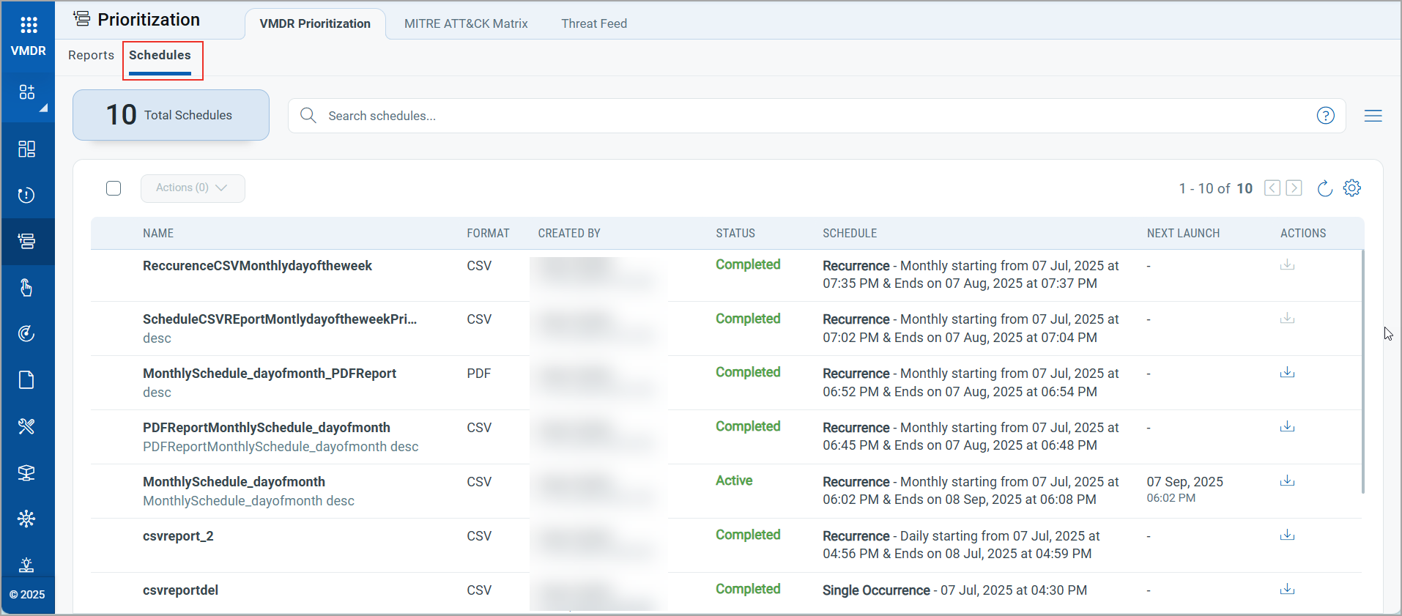Image resolution: width=1402 pixels, height=616 pixels.
Task: Click the Search schedules input field
Action: click(x=806, y=116)
